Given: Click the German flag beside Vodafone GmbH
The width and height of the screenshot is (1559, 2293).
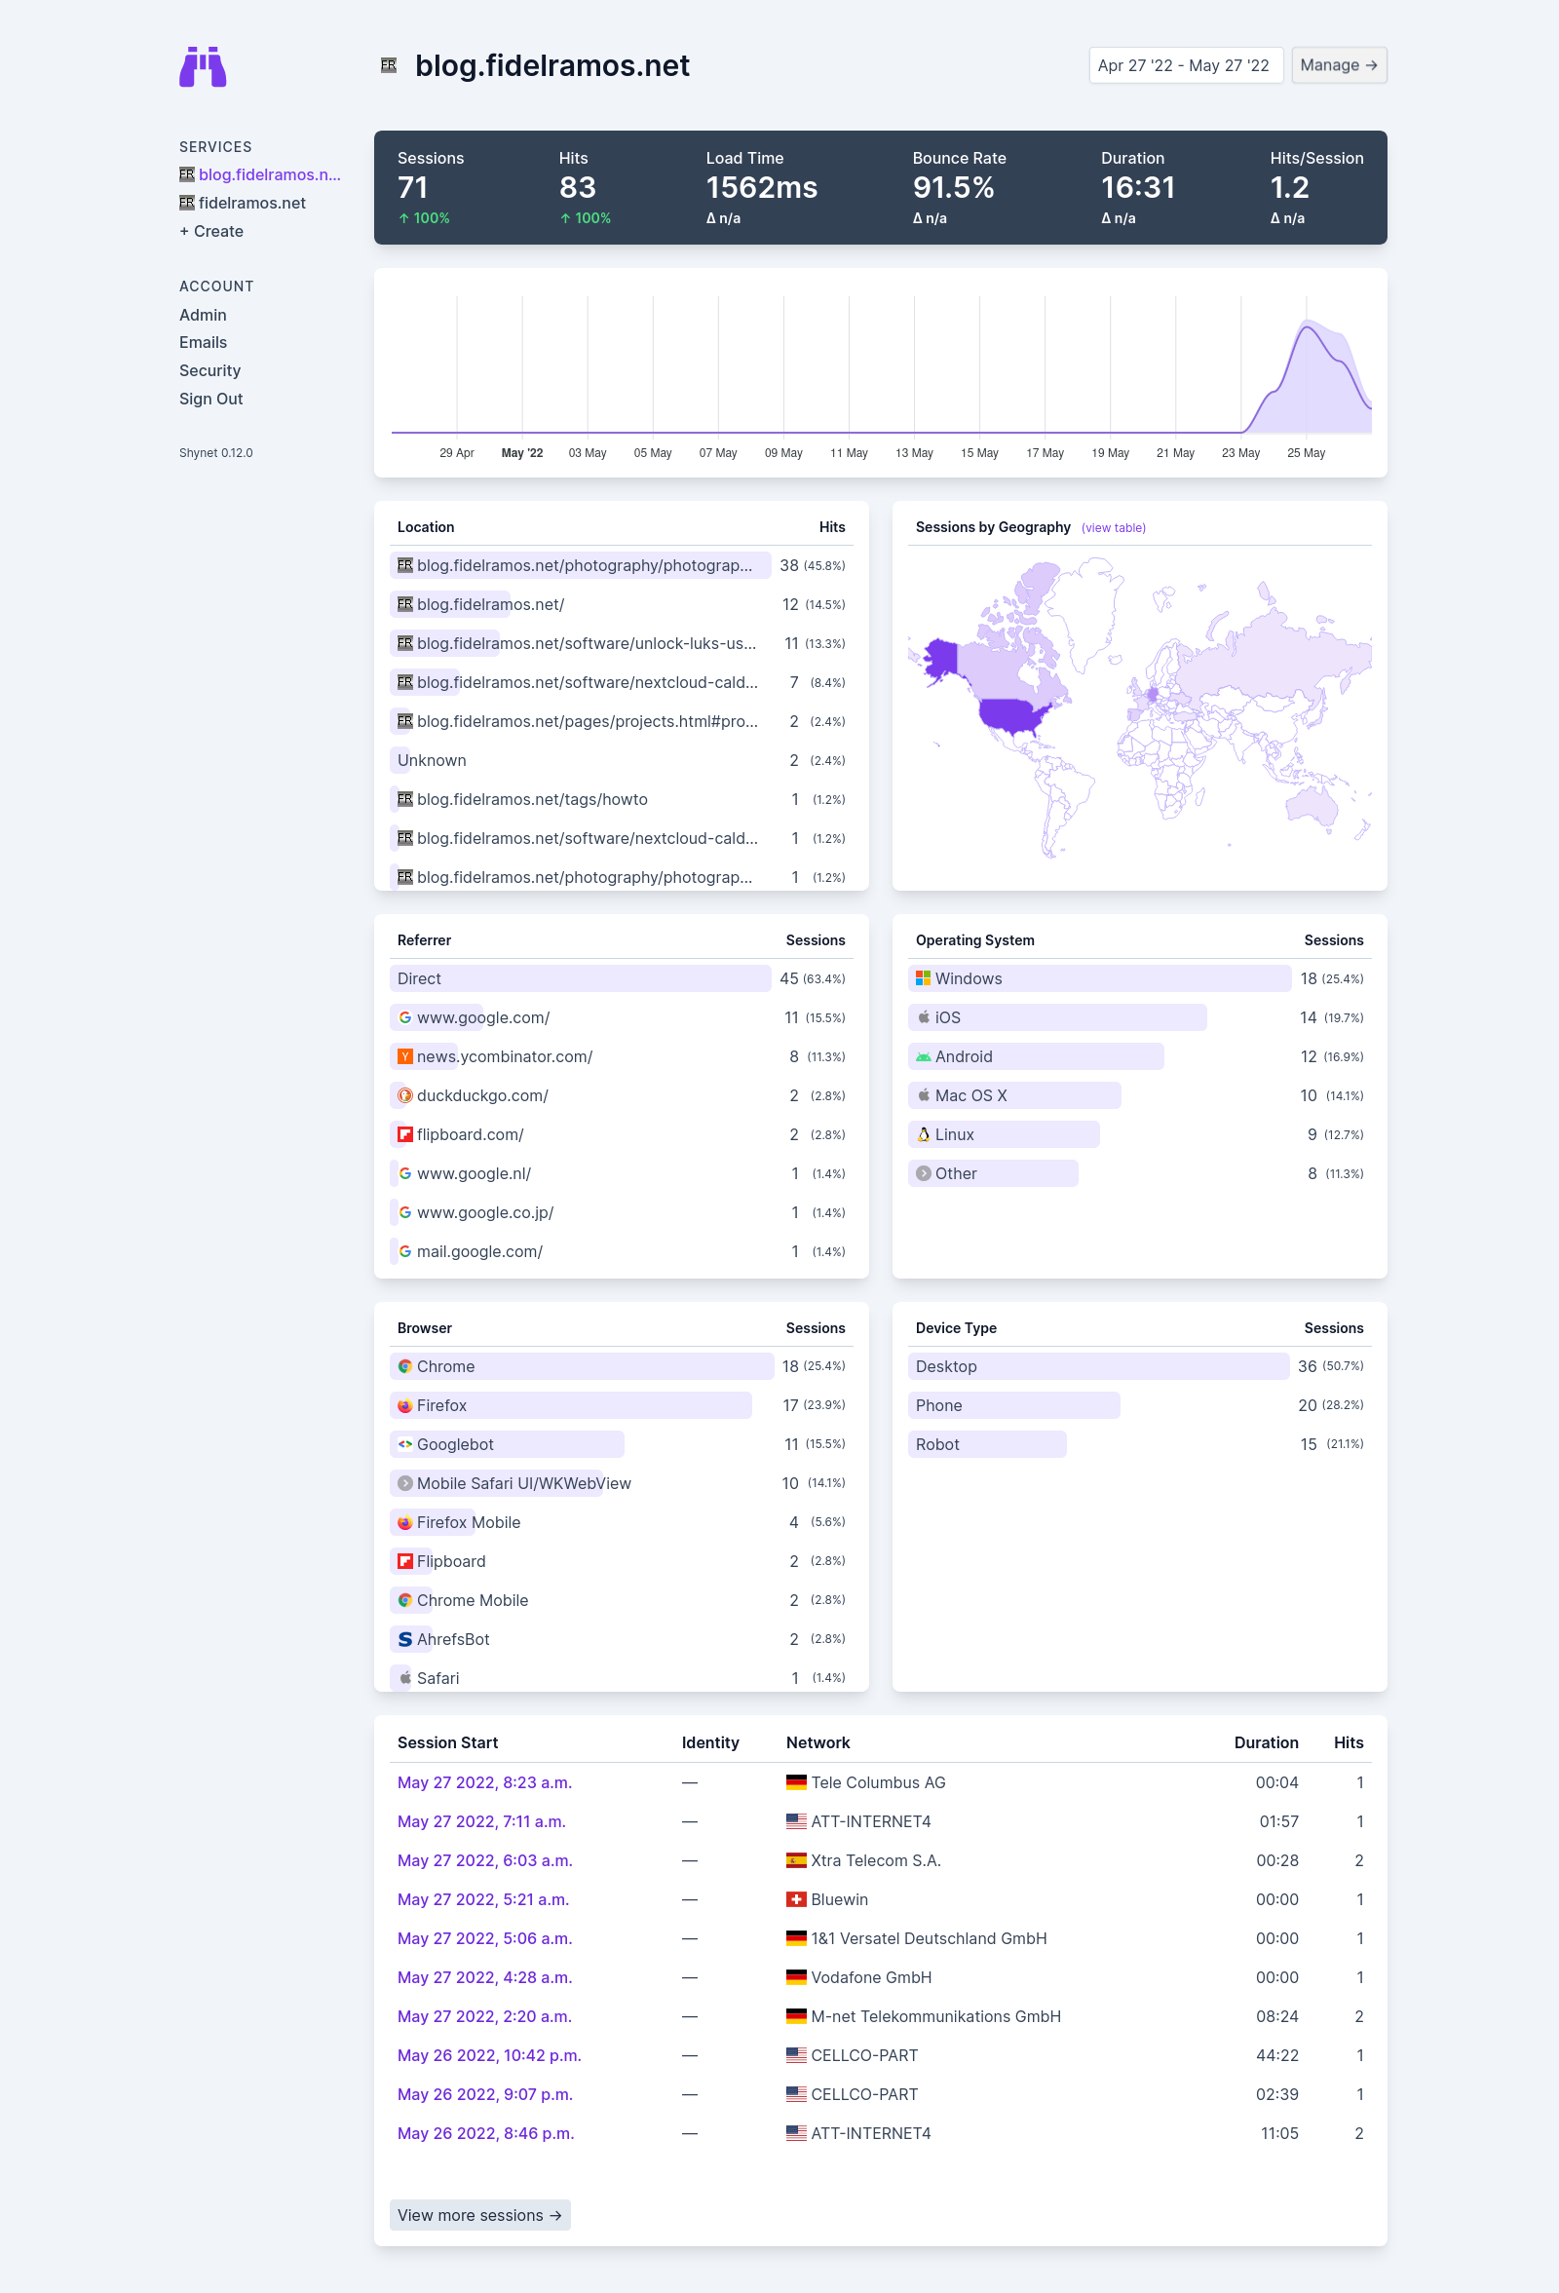Looking at the screenshot, I should 796,1977.
